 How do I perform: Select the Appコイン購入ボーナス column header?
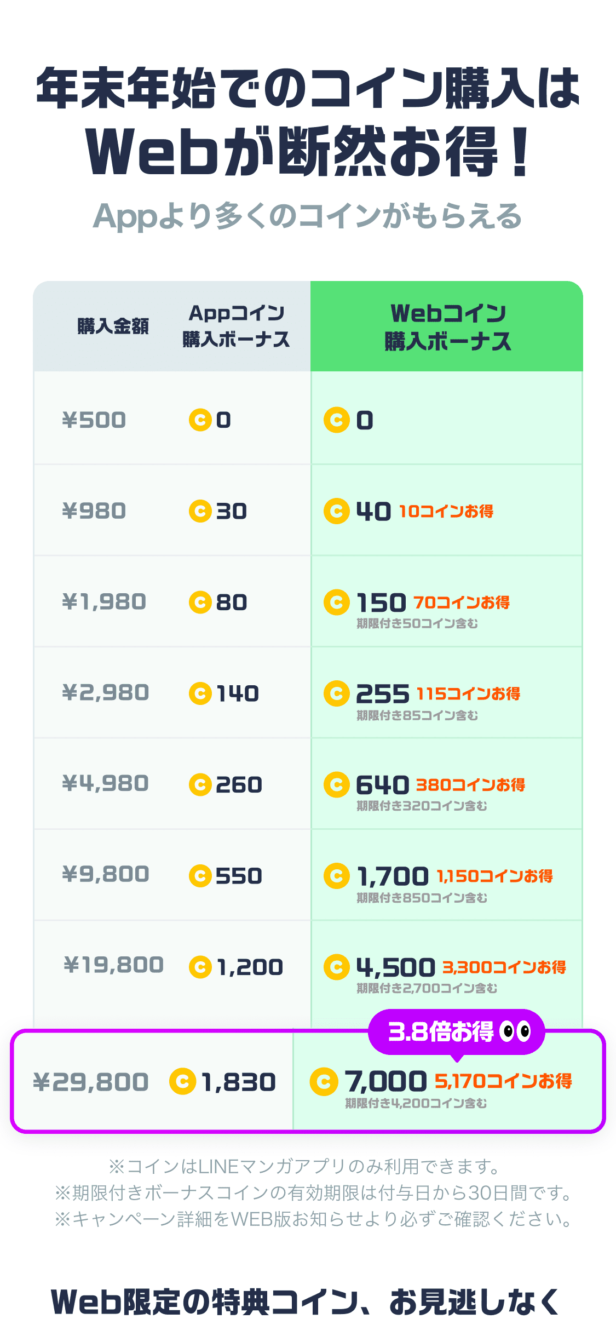tap(236, 326)
